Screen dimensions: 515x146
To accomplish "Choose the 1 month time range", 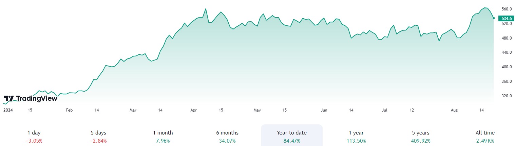I will point(163,137).
